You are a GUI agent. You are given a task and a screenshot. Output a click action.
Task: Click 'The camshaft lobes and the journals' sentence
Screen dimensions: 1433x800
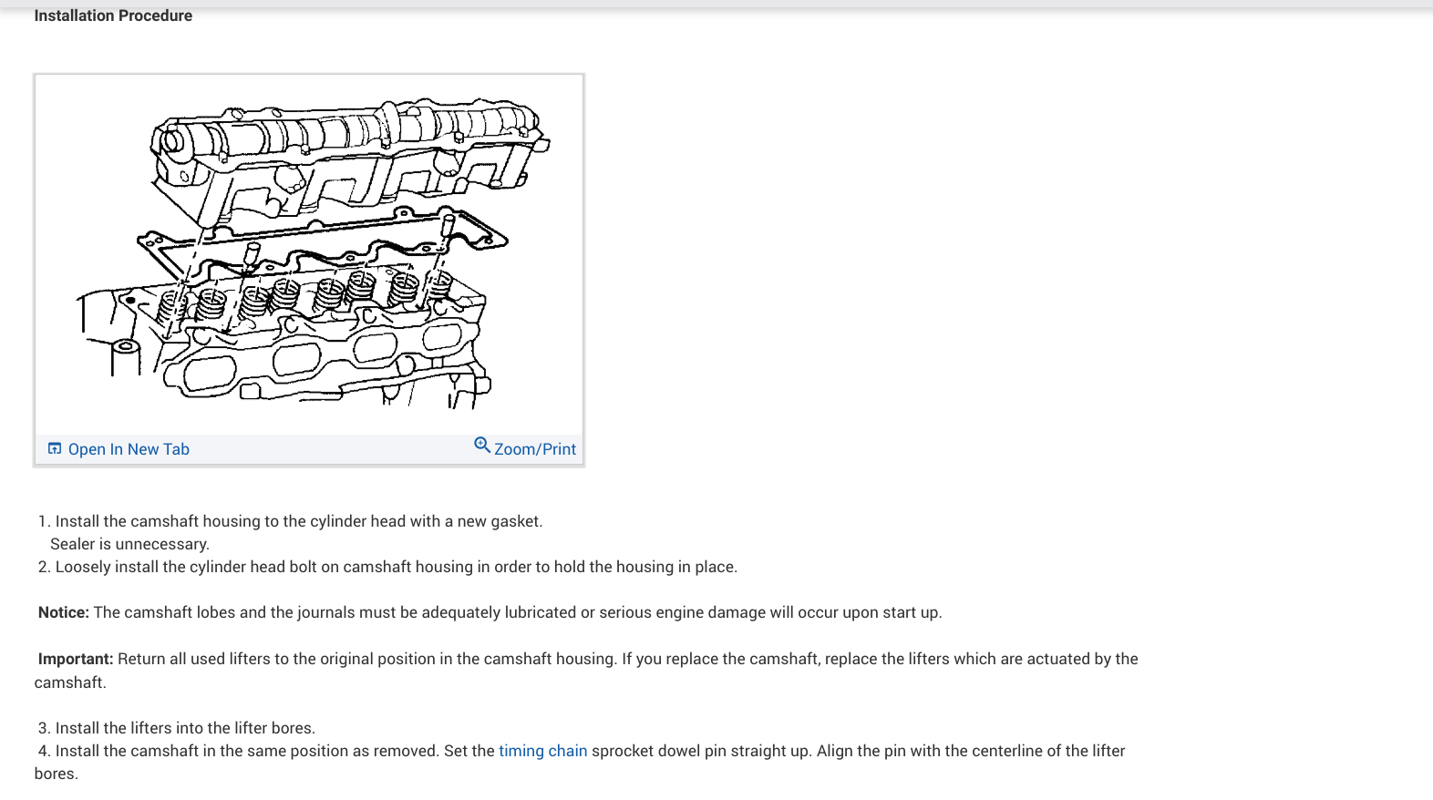(518, 612)
